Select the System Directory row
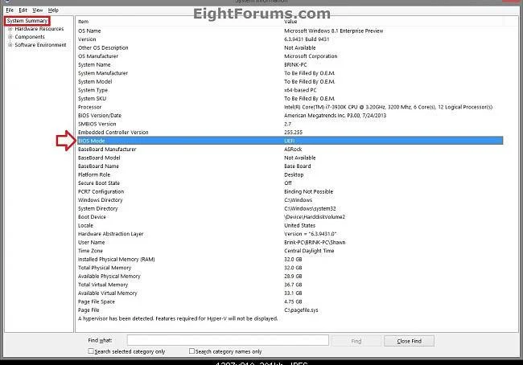Viewport: 523px width, 365px height. tap(290, 208)
